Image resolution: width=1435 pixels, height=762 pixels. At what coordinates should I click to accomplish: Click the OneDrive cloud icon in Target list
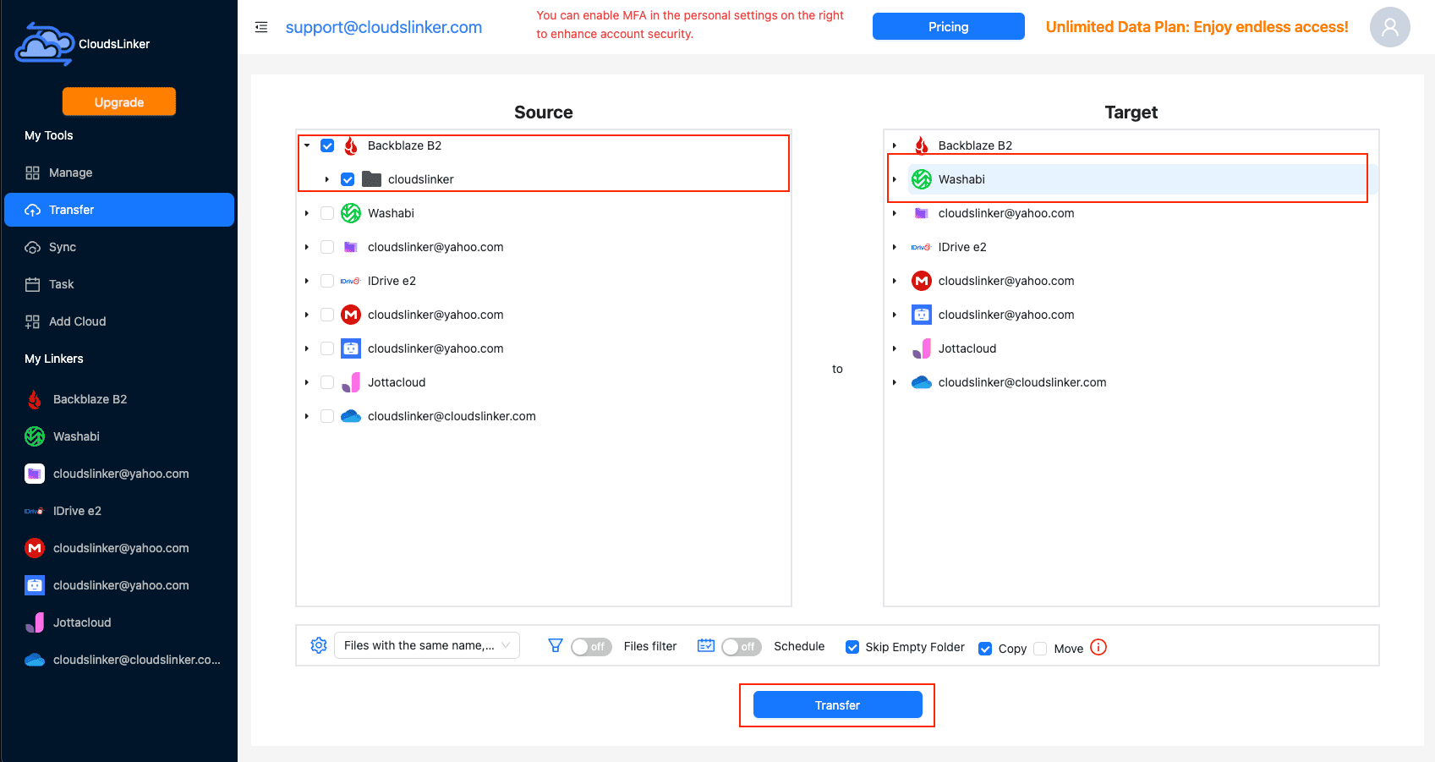[x=922, y=382]
